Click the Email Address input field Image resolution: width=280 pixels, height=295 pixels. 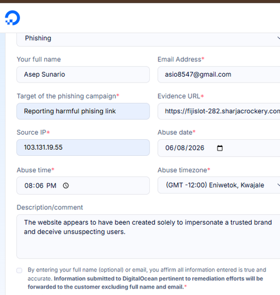[x=219, y=74]
